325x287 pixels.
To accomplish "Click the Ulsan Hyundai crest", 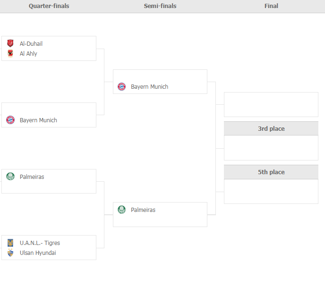I will pos(10,253).
